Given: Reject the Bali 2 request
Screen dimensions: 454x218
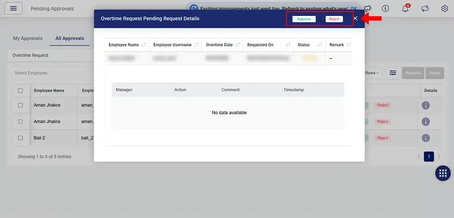Looking at the screenshot, I should tap(383, 138).
